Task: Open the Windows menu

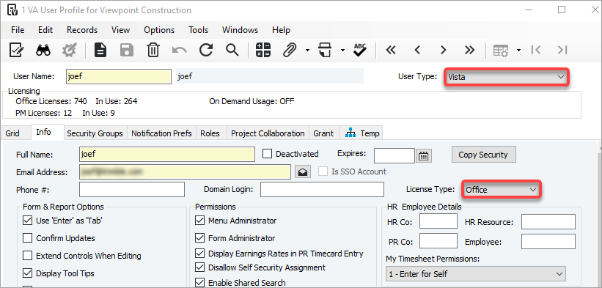Action: pos(240,30)
